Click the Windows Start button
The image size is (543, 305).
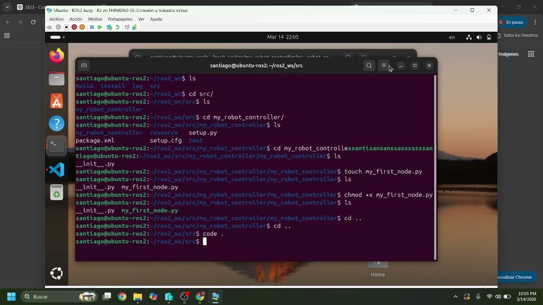11,297
